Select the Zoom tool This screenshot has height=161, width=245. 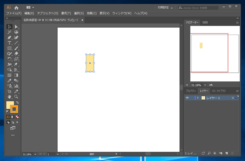click(16, 97)
